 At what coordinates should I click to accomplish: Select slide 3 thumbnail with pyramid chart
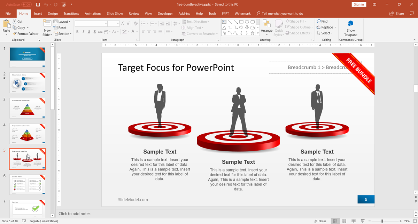27,108
